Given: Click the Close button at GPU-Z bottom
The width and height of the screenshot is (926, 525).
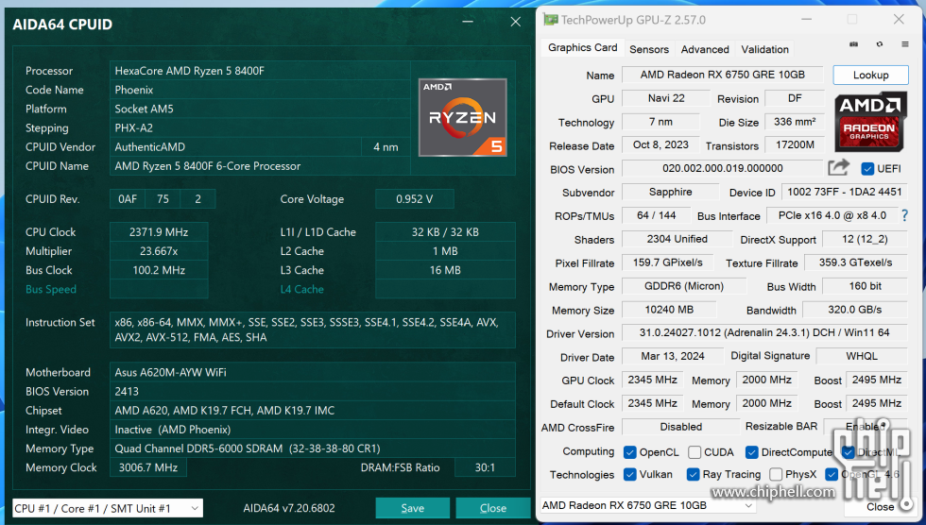Looking at the screenshot, I should coord(880,507).
